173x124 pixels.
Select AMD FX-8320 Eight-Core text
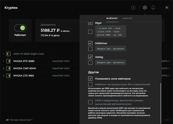pyautogui.click(x=29, y=54)
